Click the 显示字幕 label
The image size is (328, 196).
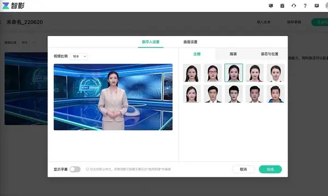[x=61, y=169]
